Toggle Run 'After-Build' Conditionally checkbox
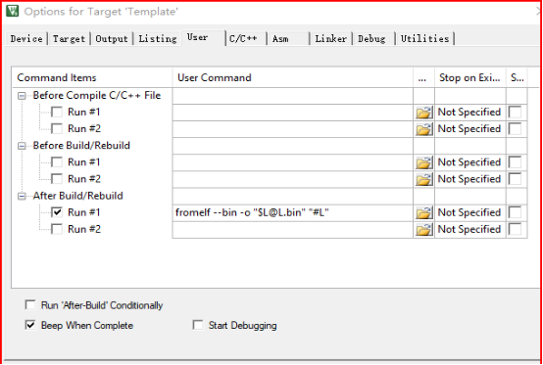Viewport: 543px width, 365px height. click(30, 305)
